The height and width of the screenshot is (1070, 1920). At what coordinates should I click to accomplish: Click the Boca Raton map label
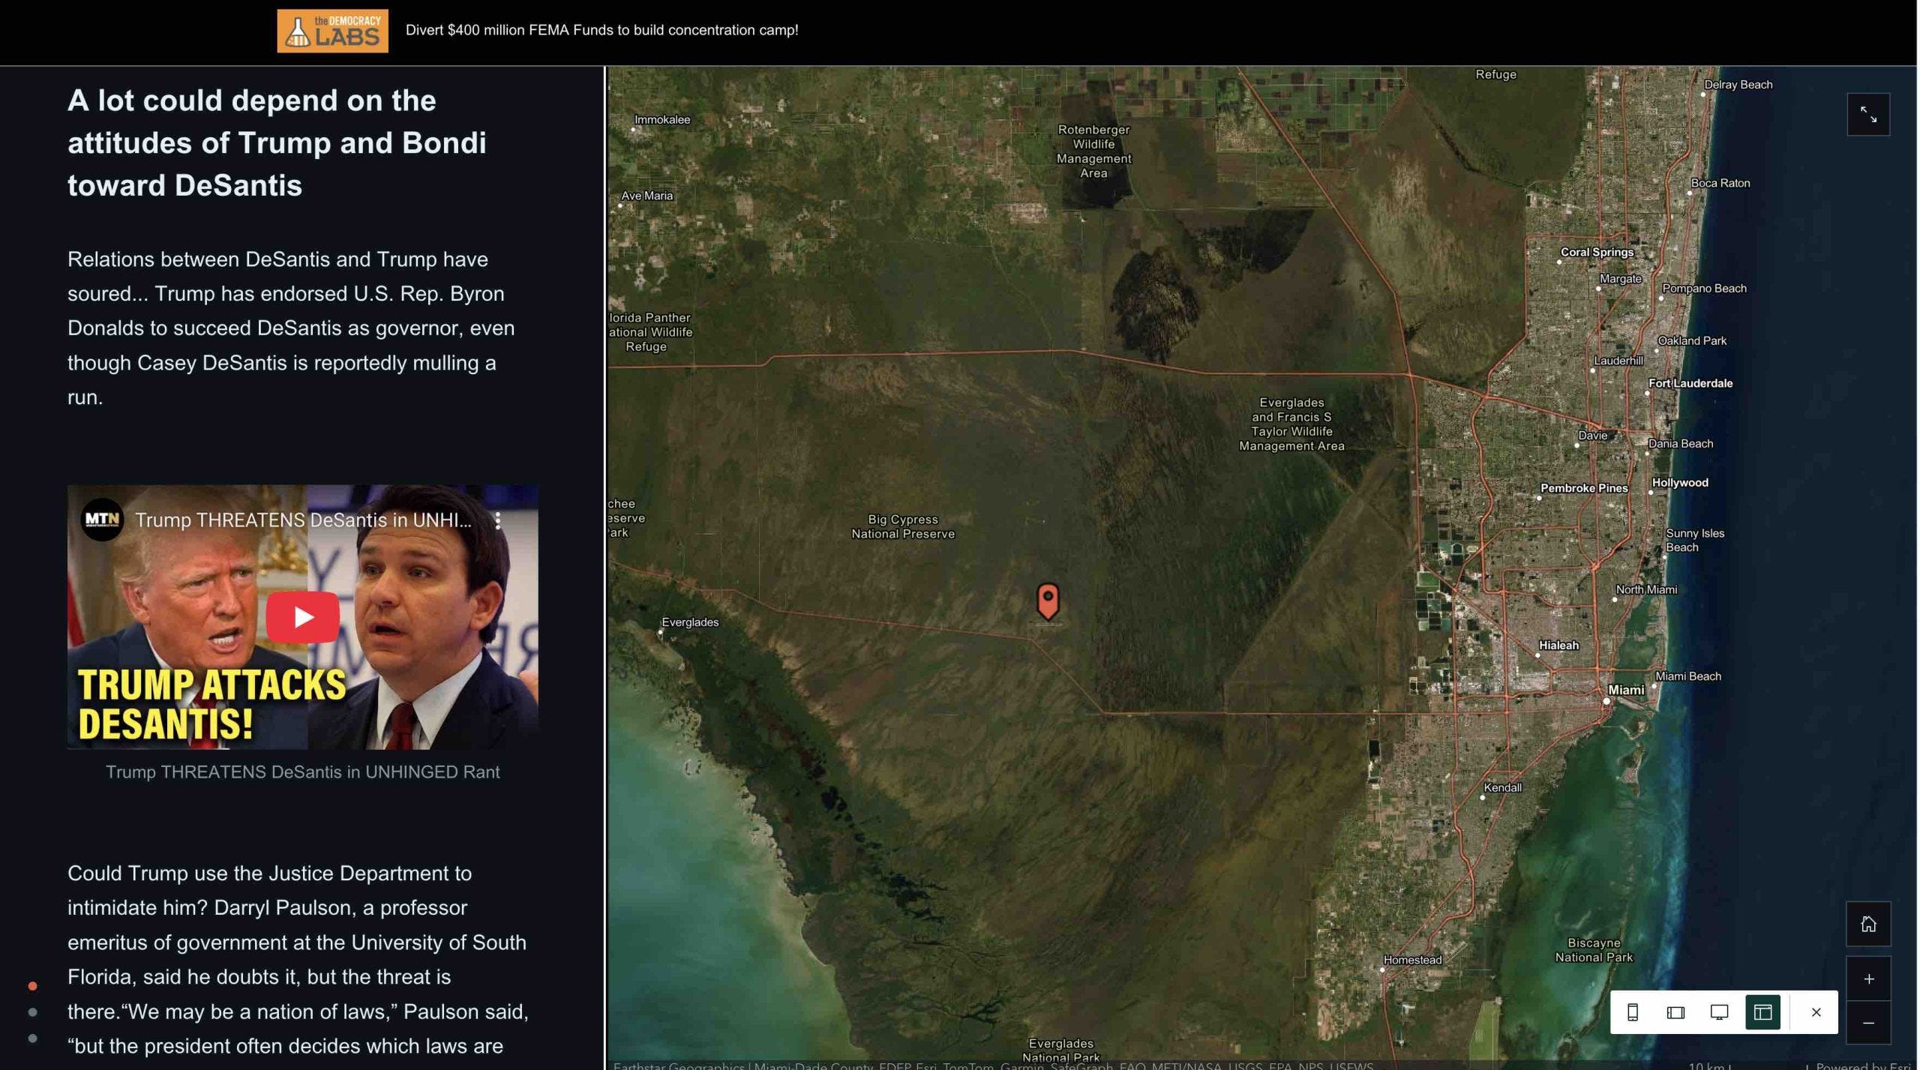coord(1720,183)
